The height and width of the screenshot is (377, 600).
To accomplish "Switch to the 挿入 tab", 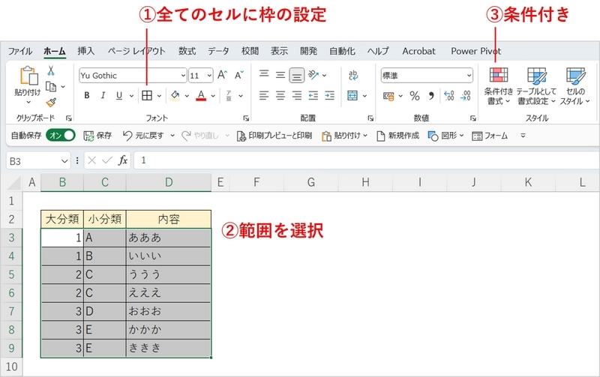I will pos(85,51).
